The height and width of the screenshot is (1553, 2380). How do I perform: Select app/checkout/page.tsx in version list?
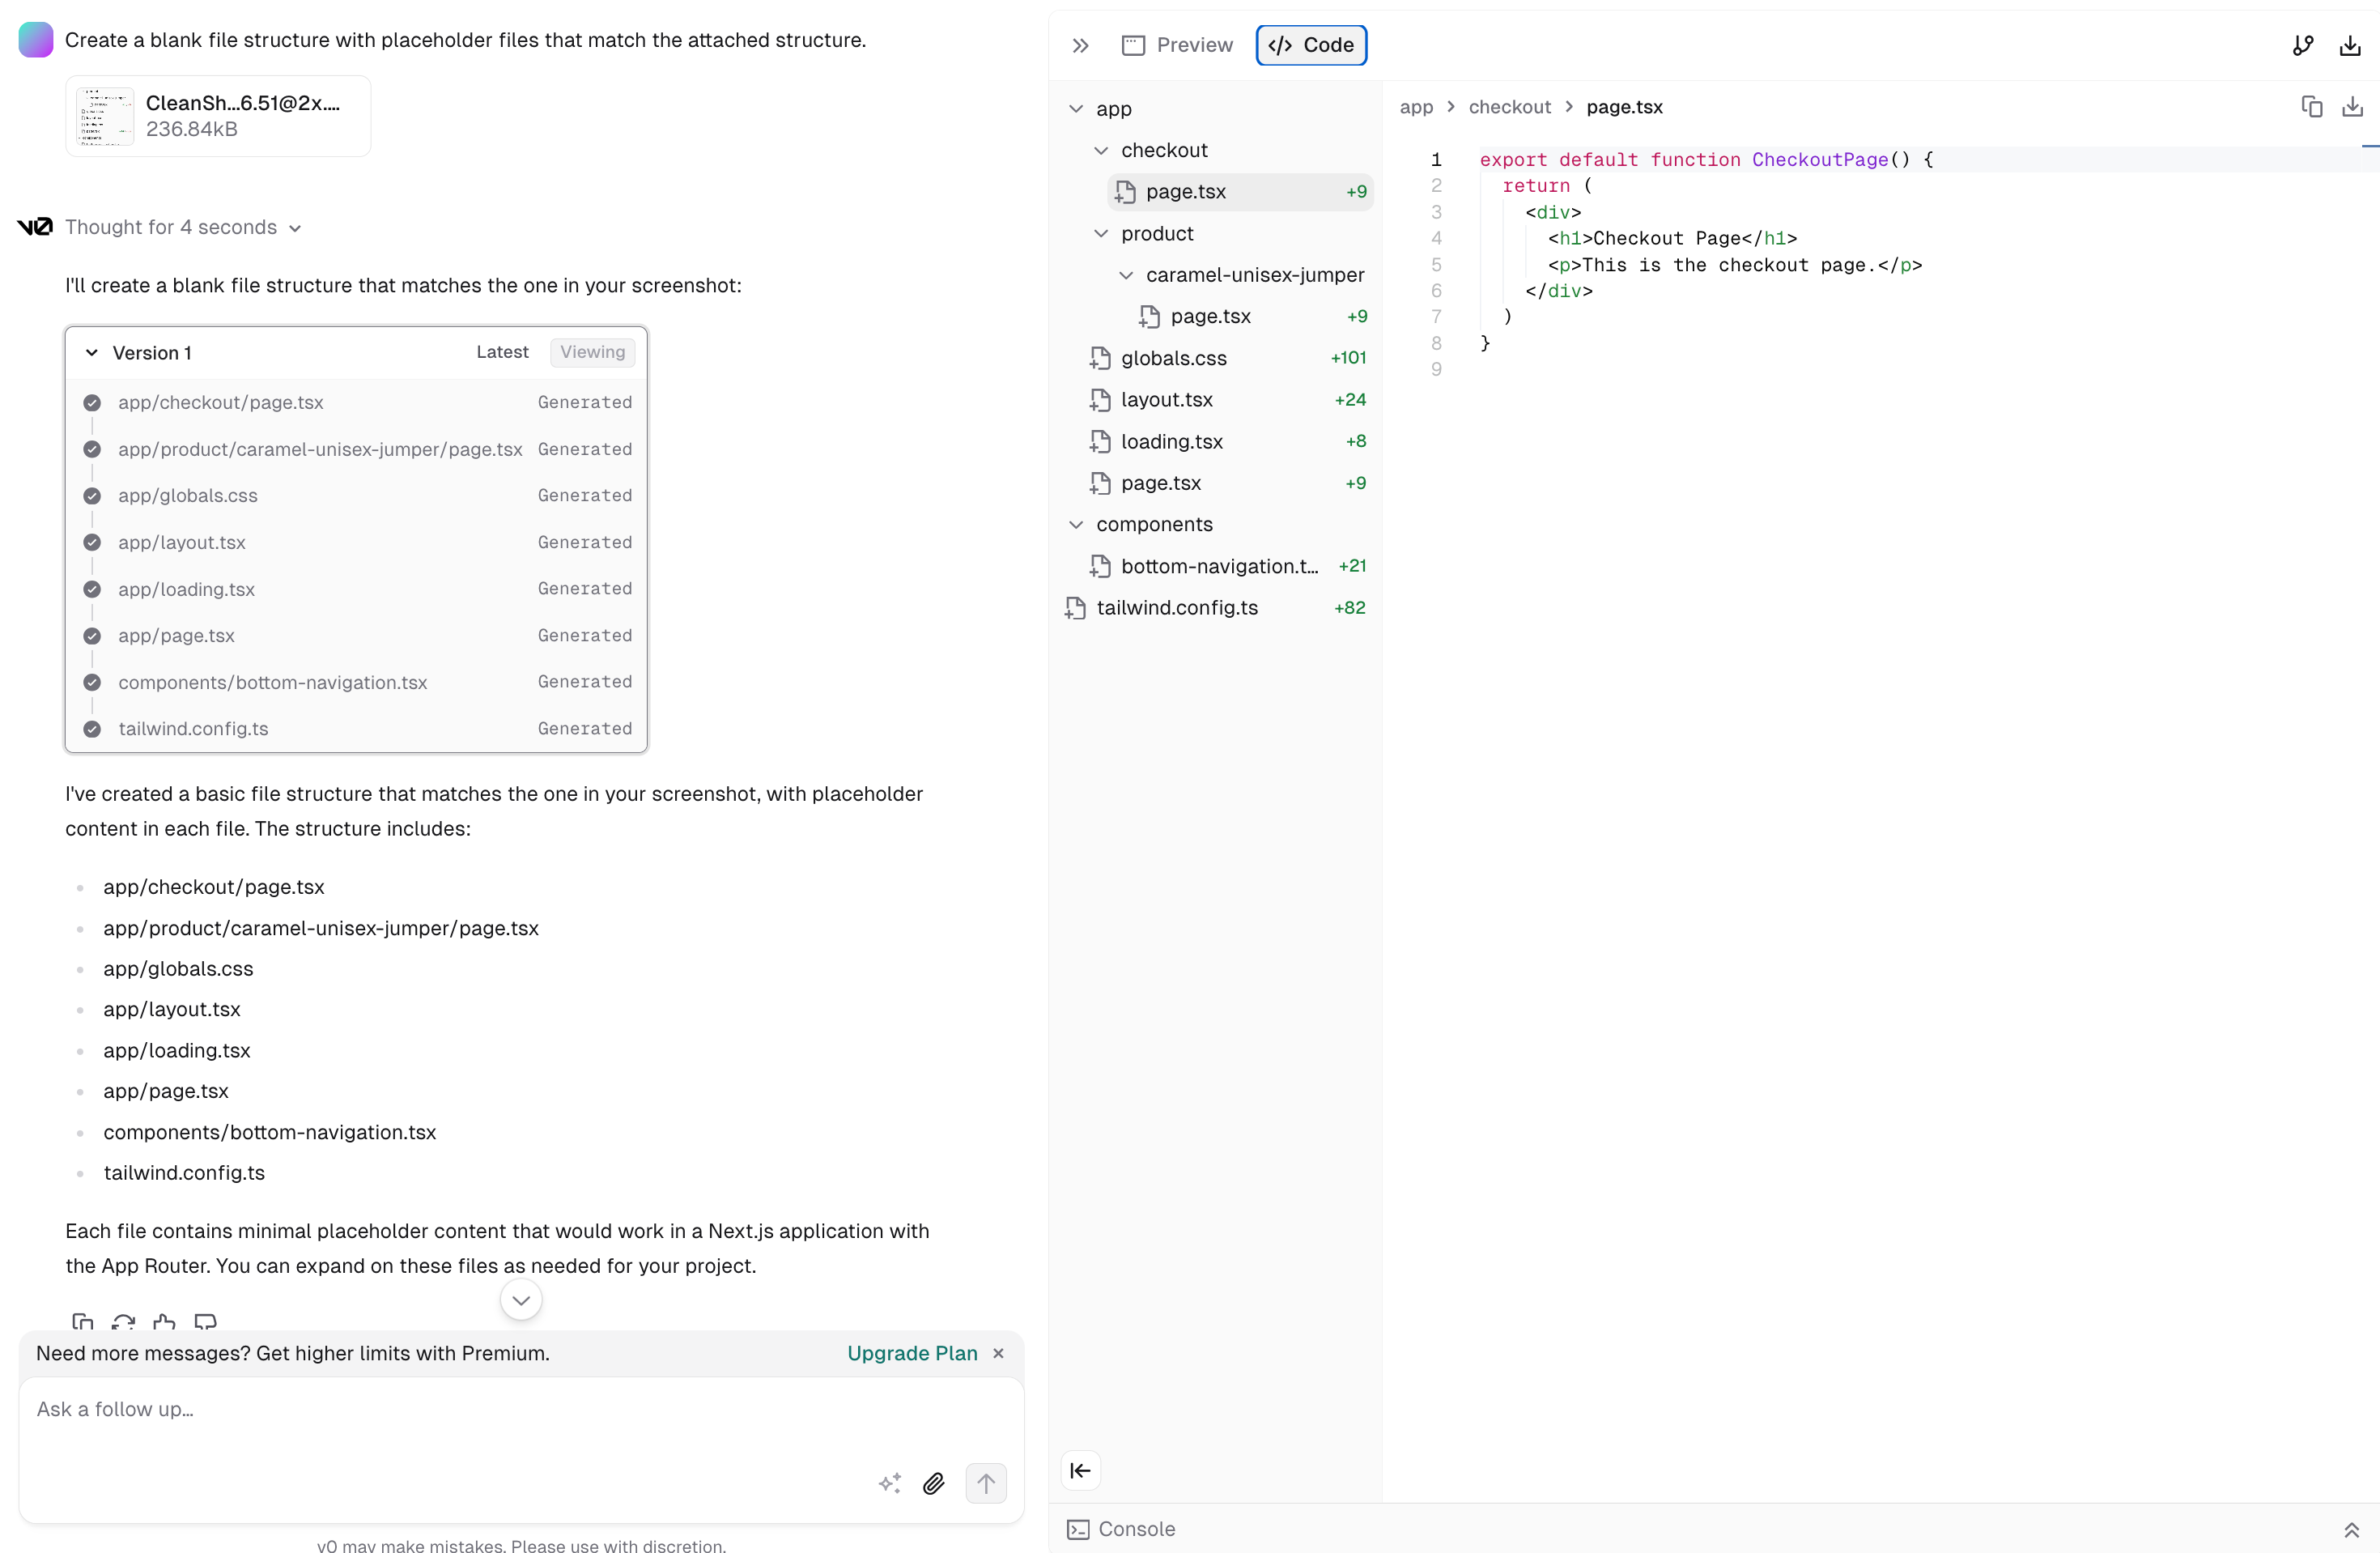point(220,402)
